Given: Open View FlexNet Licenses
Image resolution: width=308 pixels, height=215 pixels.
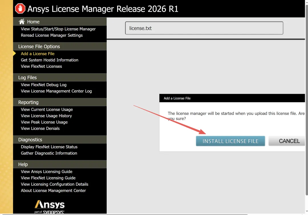Looking at the screenshot, I should pos(41,66).
